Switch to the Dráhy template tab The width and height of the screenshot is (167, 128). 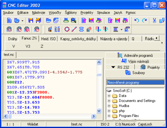coord(13,39)
